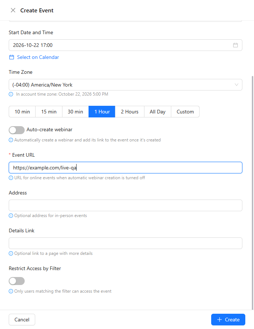254x329 pixels.
Task: Focus the Address input field
Action: point(126,205)
